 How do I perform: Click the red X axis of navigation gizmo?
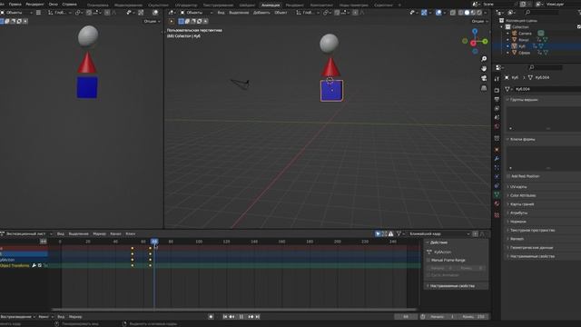coord(473,44)
